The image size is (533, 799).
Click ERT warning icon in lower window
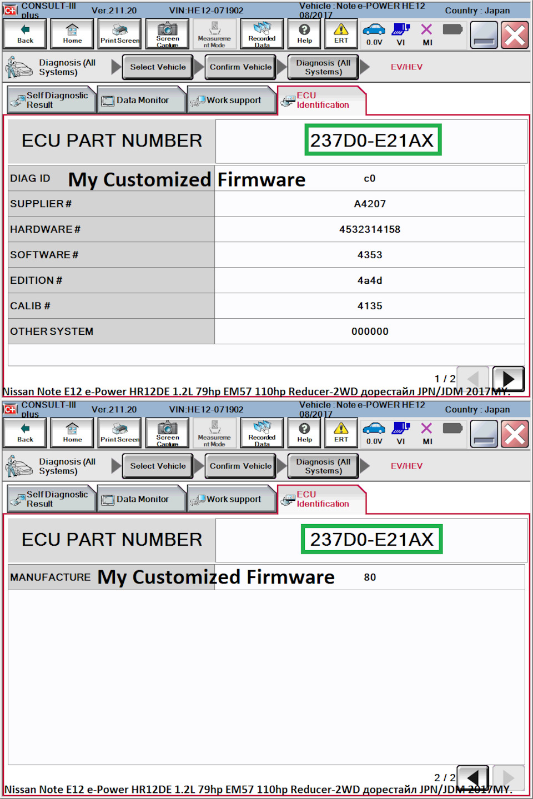coord(341,433)
